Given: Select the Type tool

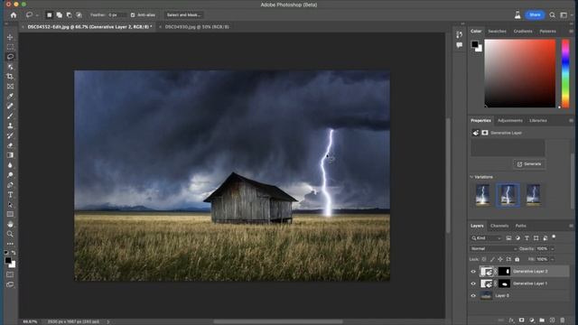Looking at the screenshot, I should (x=10, y=195).
